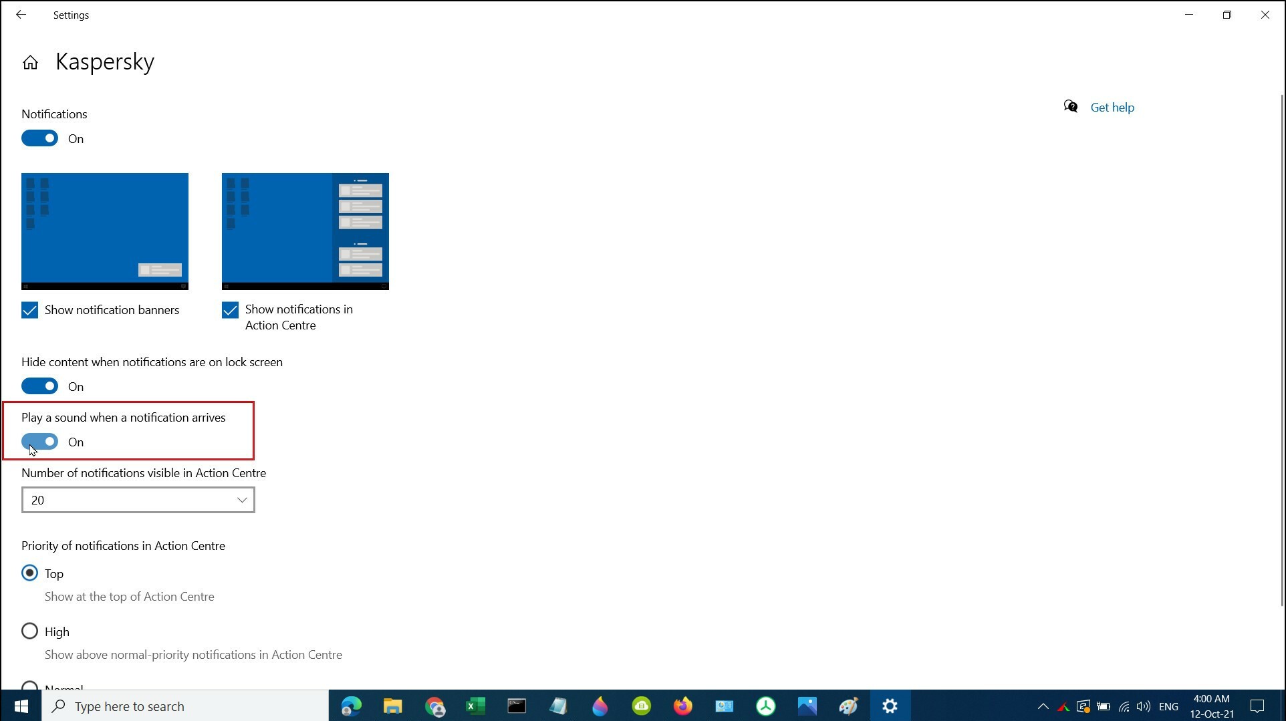Screen dimensions: 1286x721
Task: Turn off the main Notifications toggle
Action: 39,138
